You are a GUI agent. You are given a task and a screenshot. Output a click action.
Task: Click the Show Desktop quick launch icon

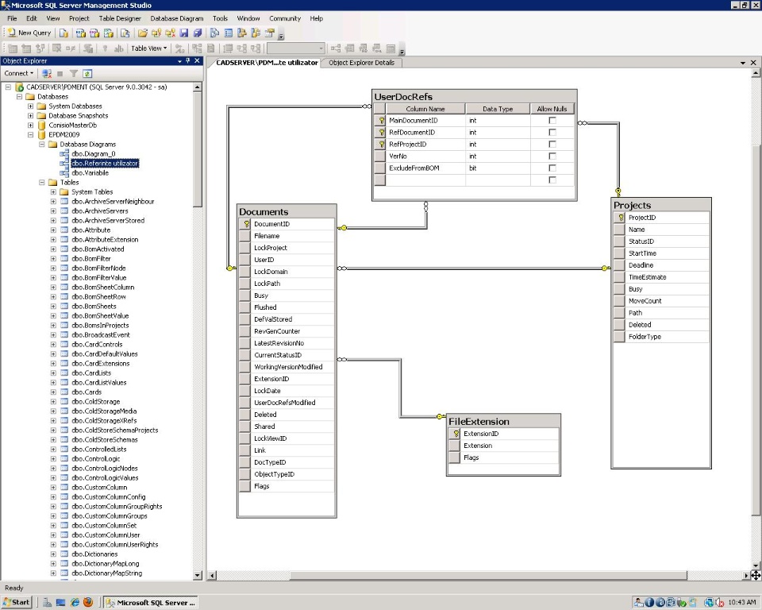[61, 602]
